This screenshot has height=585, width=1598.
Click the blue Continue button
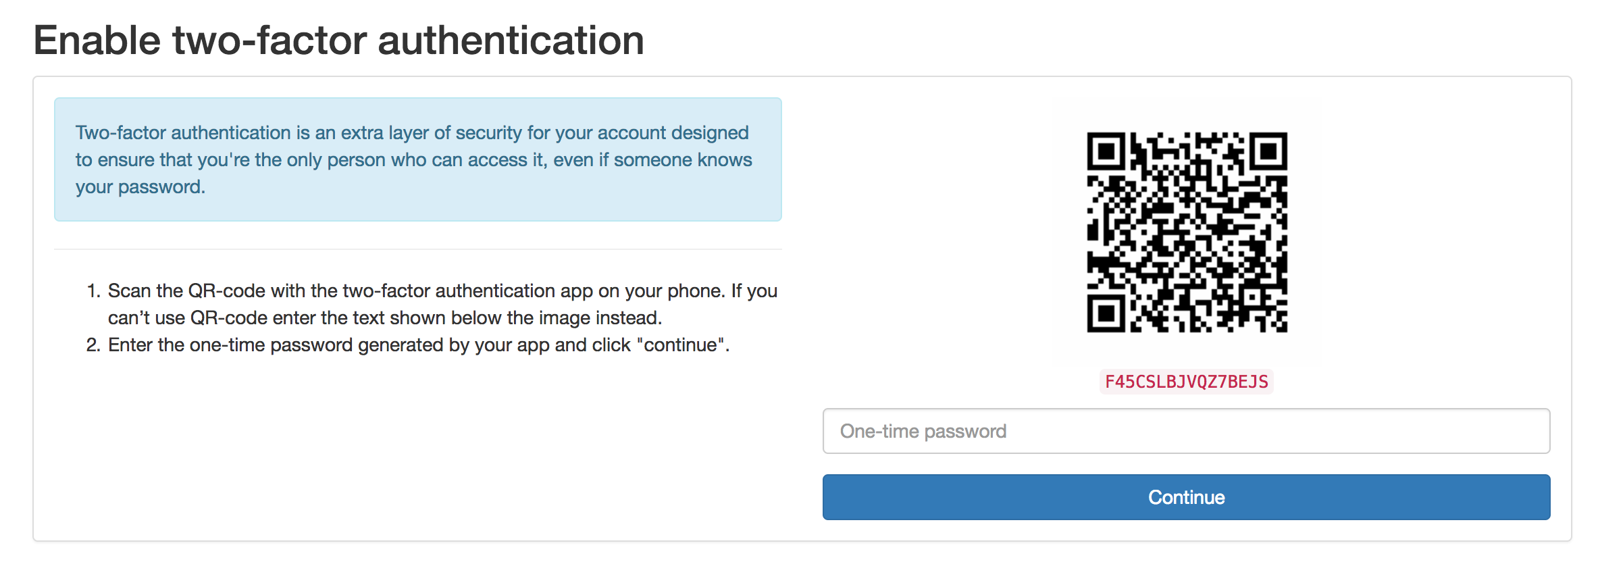(x=1186, y=497)
